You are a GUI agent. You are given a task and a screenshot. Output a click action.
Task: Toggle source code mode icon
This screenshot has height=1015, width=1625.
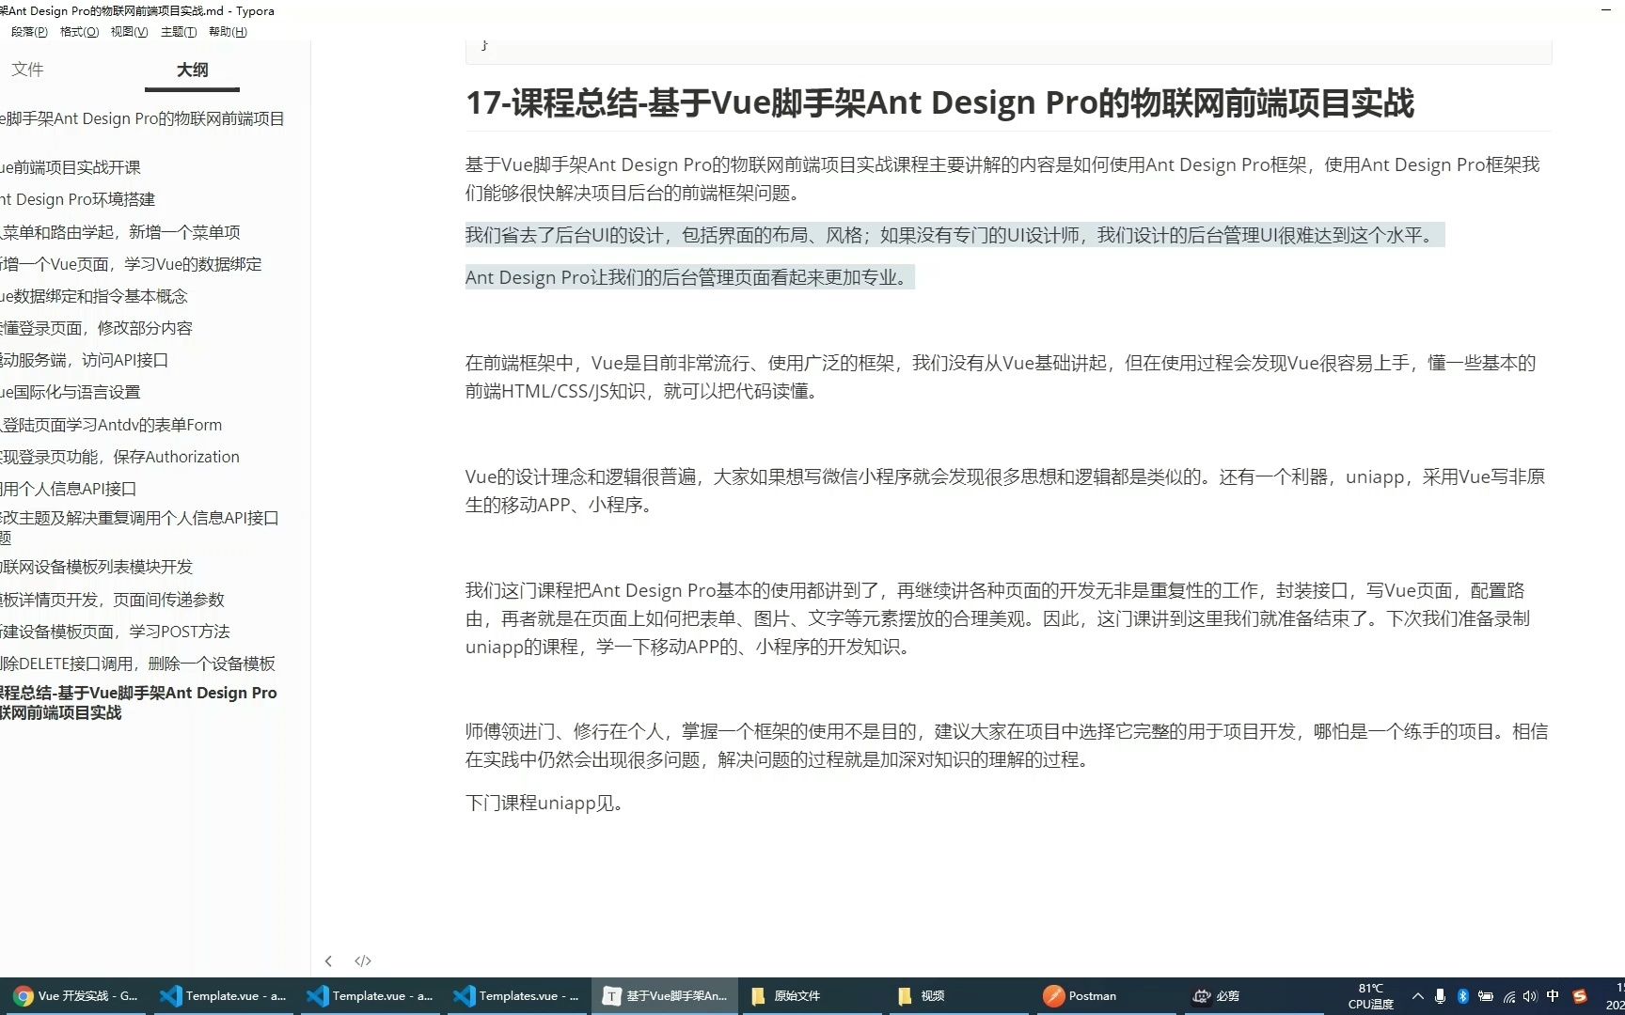(x=363, y=960)
